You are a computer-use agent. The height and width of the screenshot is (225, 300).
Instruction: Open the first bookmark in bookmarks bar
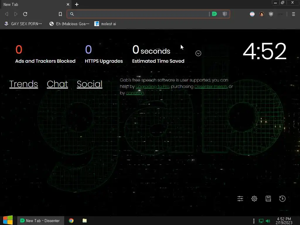coord(23,24)
